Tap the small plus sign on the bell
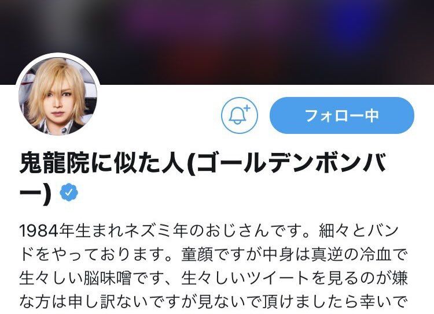 (x=247, y=108)
